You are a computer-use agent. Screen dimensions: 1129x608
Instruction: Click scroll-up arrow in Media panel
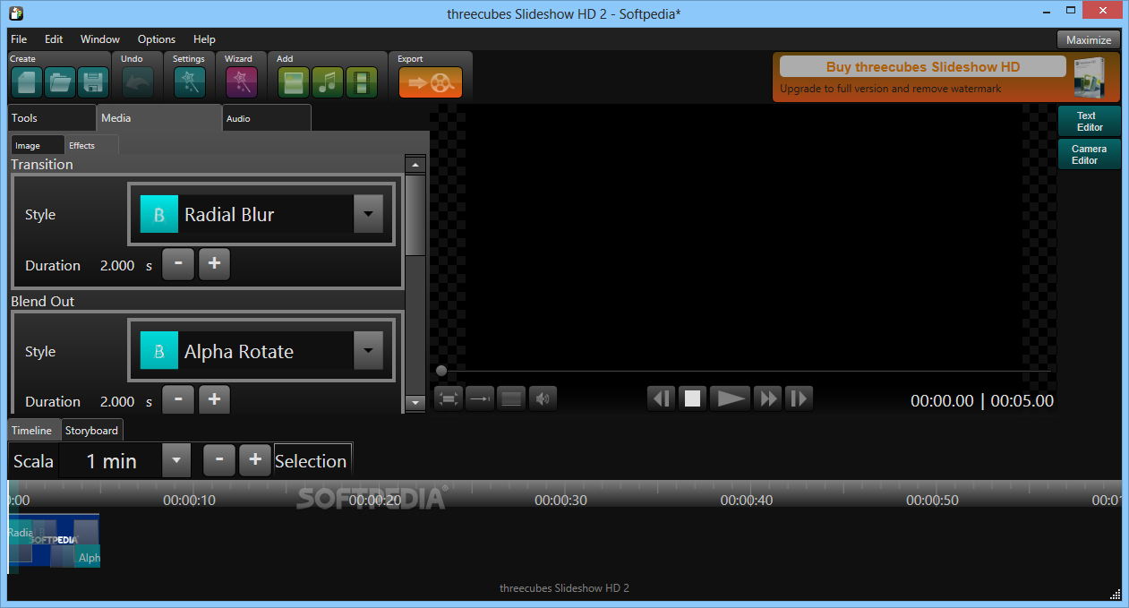click(x=415, y=165)
